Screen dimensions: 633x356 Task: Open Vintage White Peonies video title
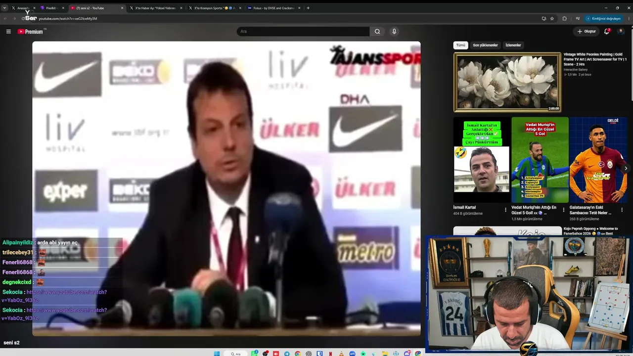pos(595,59)
